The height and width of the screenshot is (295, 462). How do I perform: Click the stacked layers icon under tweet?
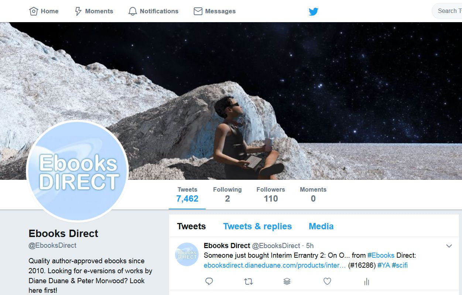(x=287, y=282)
